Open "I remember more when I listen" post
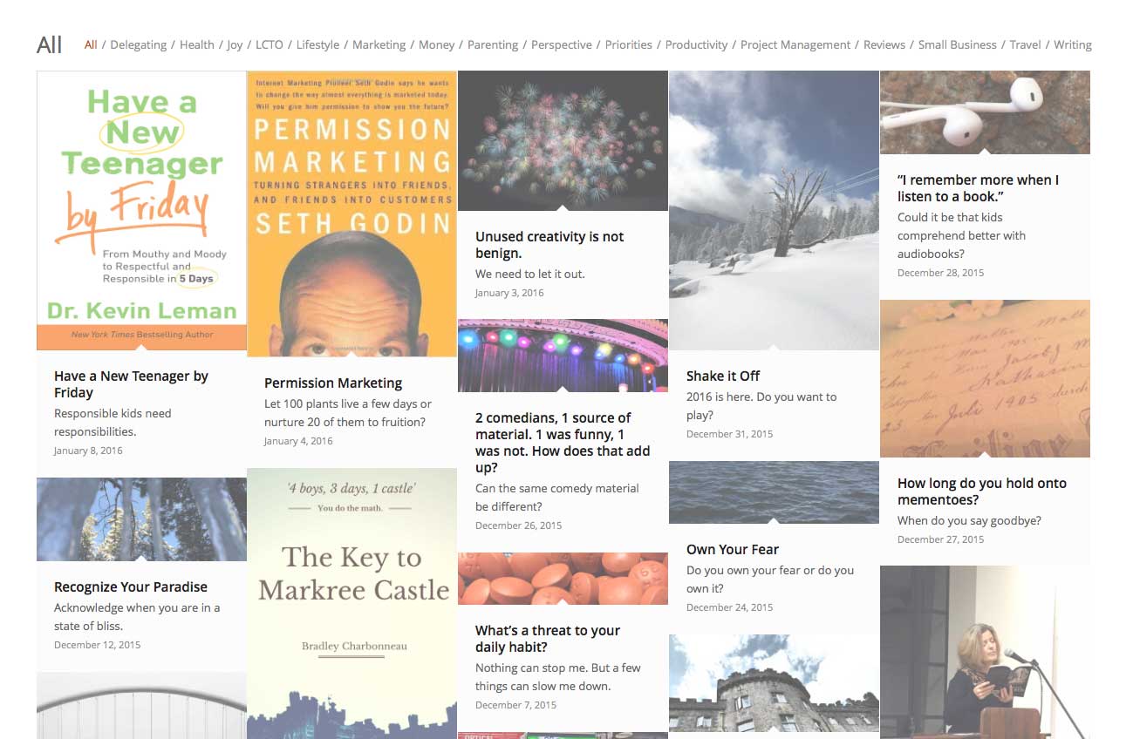 pos(978,188)
